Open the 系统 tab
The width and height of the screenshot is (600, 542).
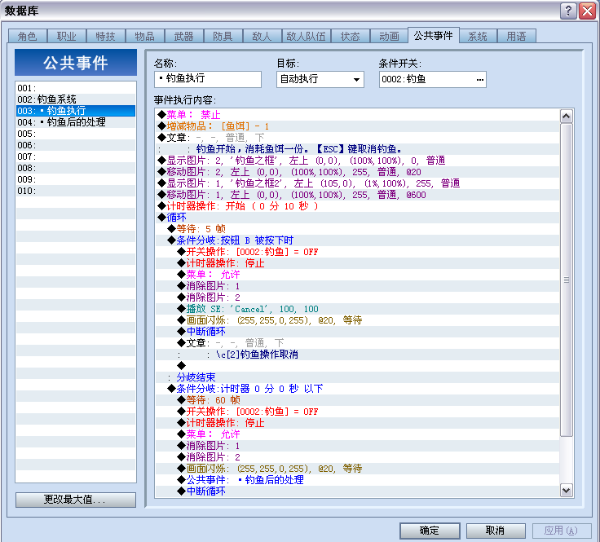478,36
